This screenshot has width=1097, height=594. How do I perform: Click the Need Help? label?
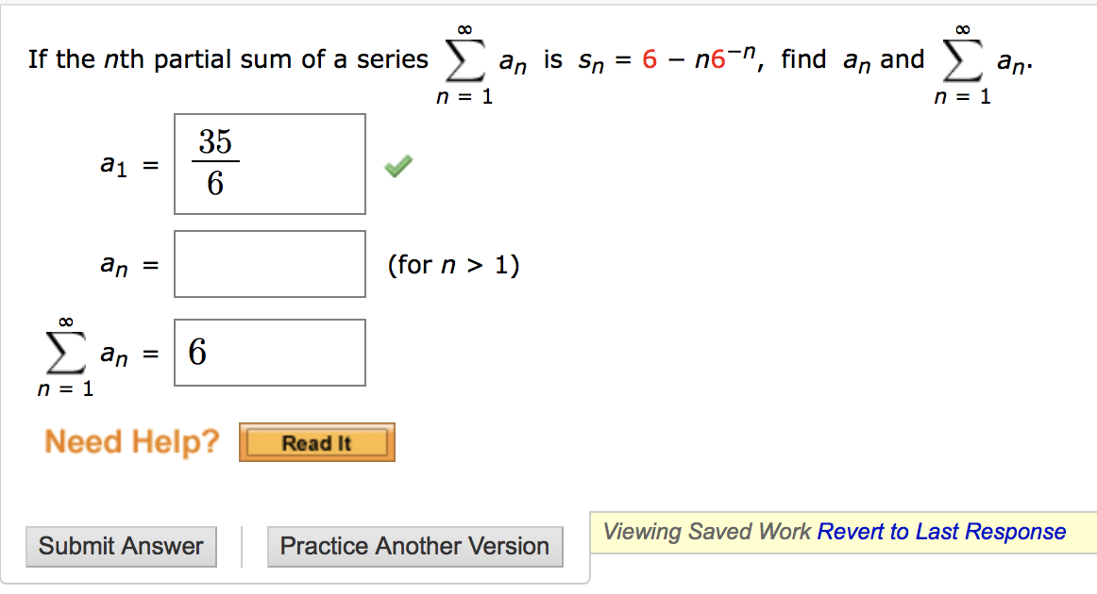point(131,441)
